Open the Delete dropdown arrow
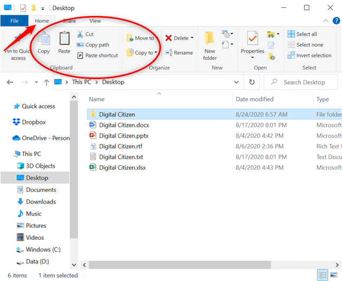Screen dimensions: 342x281 point(192,38)
